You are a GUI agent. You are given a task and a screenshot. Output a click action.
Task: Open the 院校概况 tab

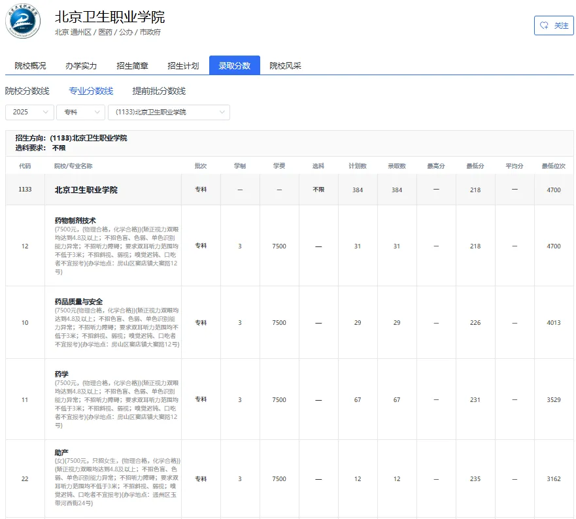click(30, 66)
